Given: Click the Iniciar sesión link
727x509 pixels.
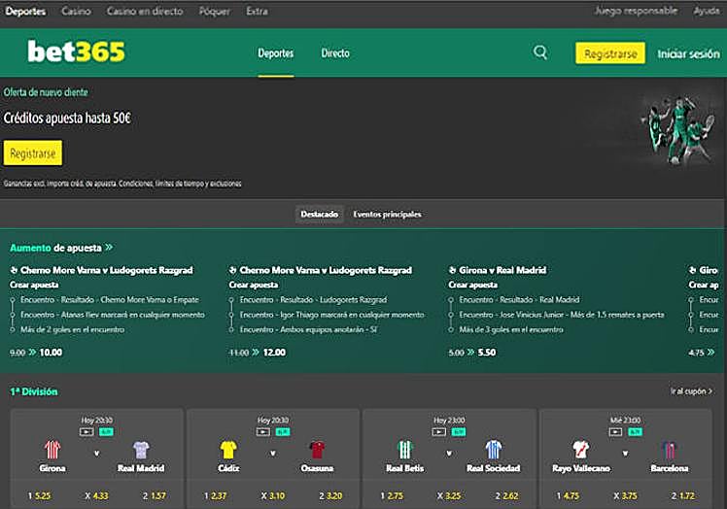Looking at the screenshot, I should [688, 54].
